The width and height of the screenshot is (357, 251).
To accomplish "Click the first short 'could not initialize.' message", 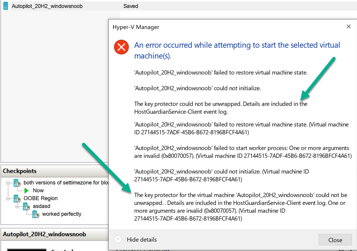I will pos(198,88).
